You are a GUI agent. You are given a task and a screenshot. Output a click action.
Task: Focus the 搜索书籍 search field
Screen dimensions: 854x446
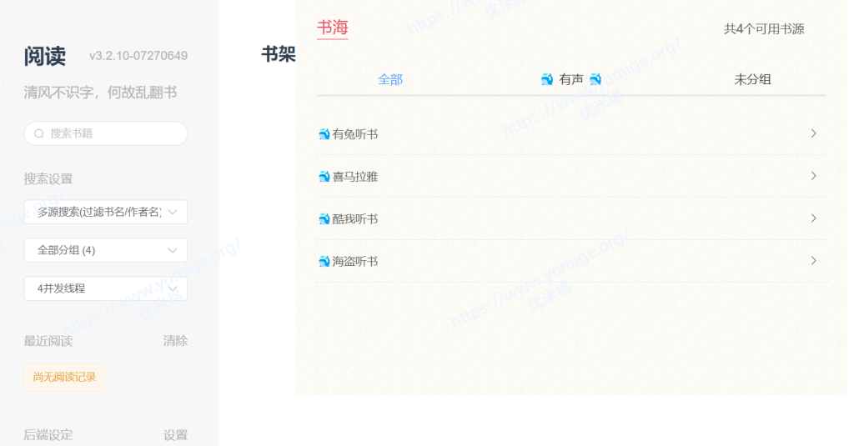[106, 133]
